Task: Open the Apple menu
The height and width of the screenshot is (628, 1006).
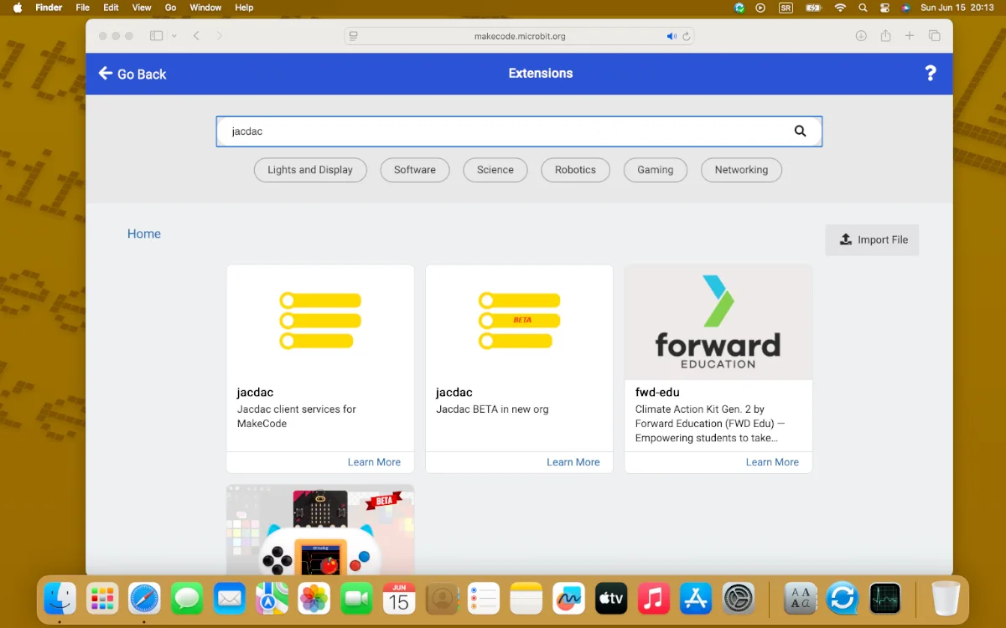Action: [x=17, y=8]
